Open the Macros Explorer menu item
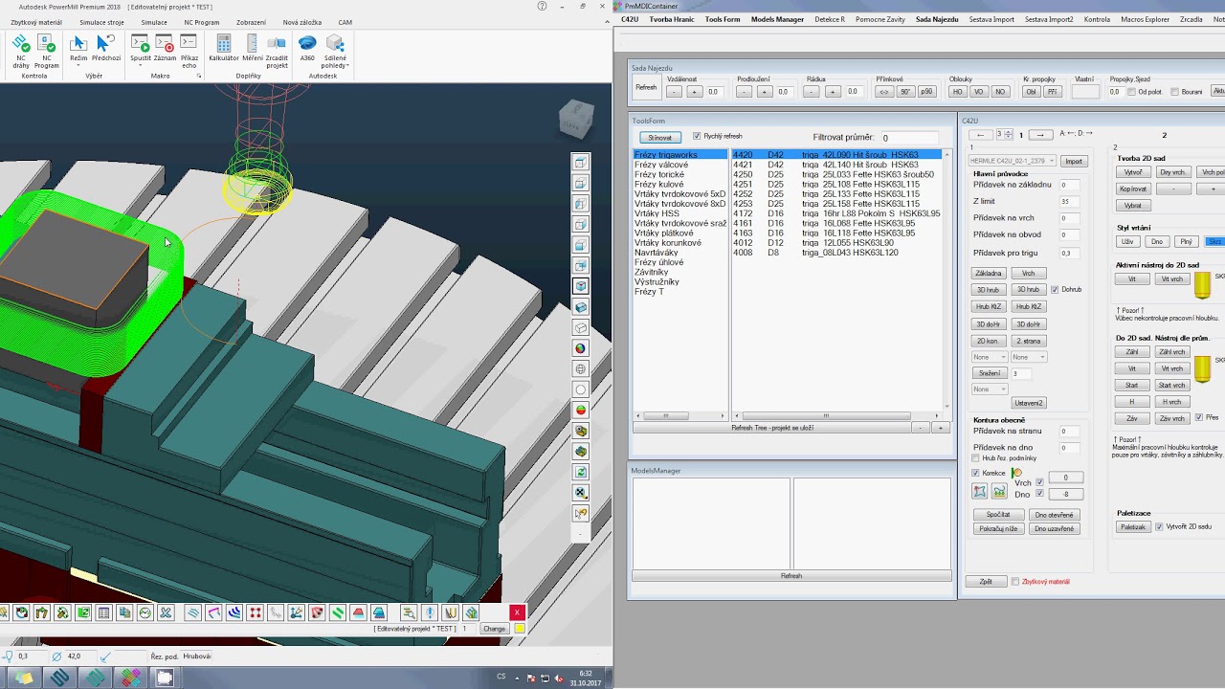1225x689 pixels. tap(1145, 19)
